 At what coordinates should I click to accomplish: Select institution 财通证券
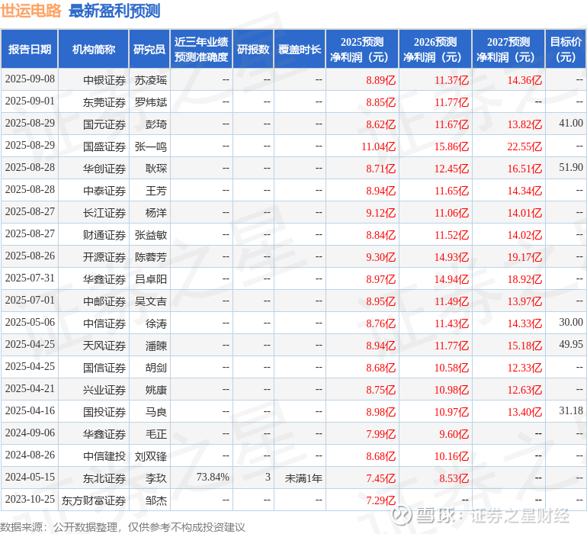tap(104, 235)
